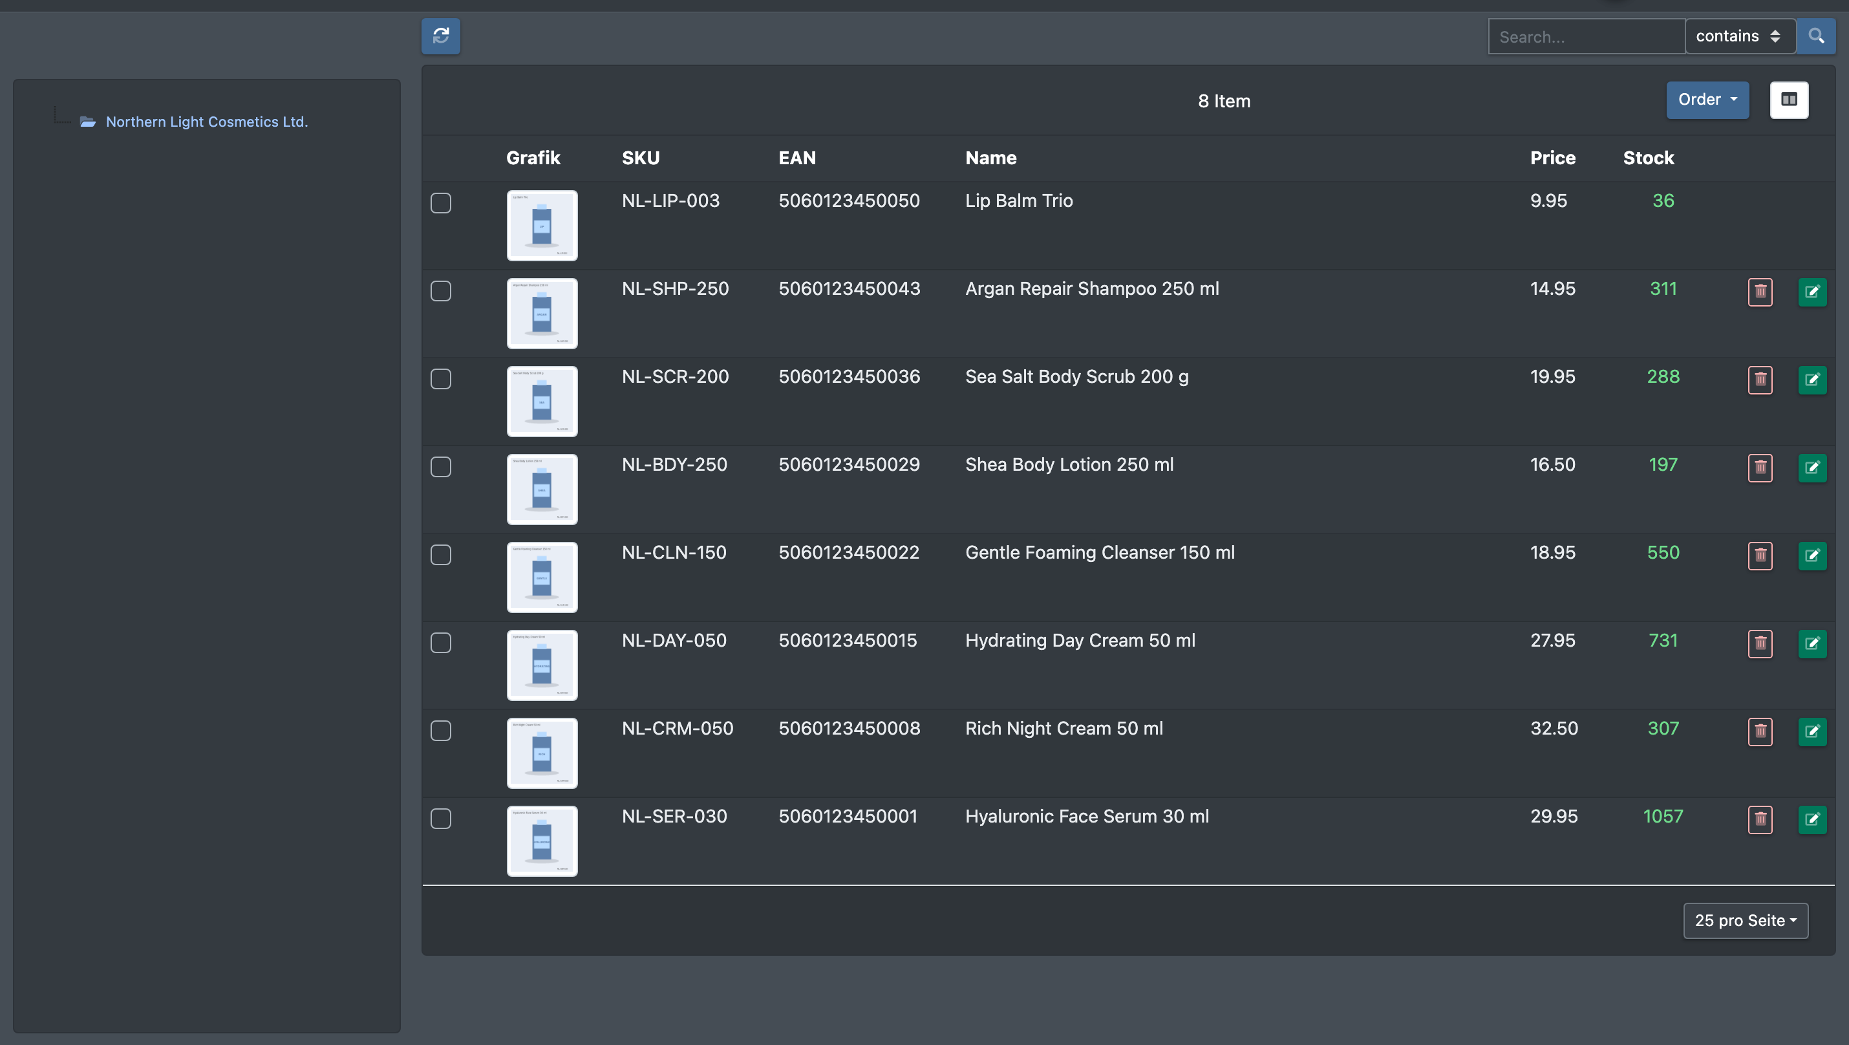Click the Name column header
Screen dimensions: 1849x1045
click(990, 158)
